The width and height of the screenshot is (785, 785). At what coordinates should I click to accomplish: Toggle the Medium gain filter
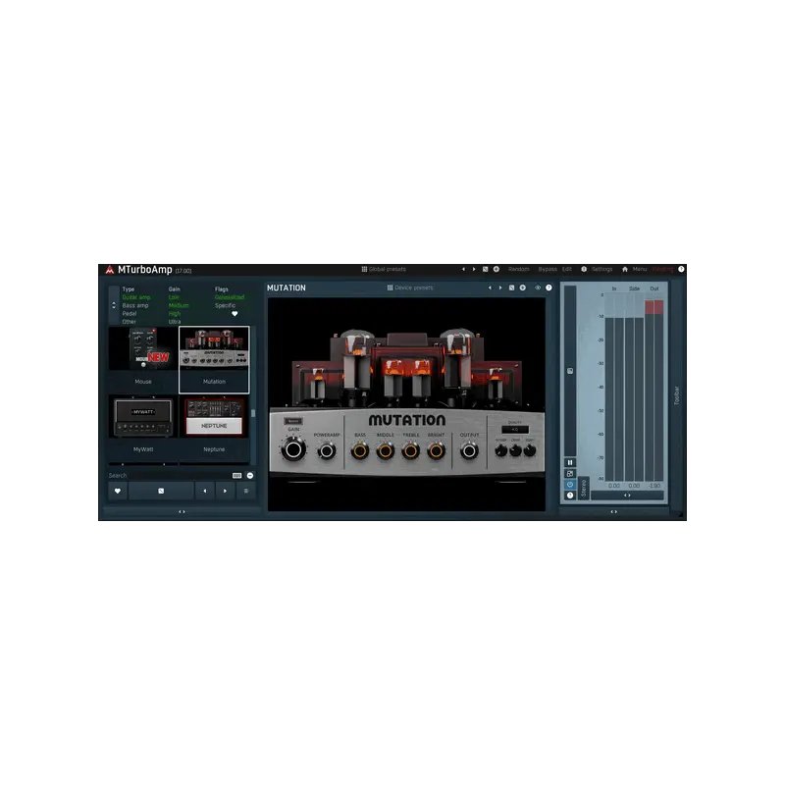[x=179, y=305]
